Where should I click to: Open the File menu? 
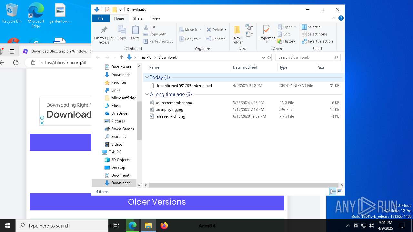[101, 18]
